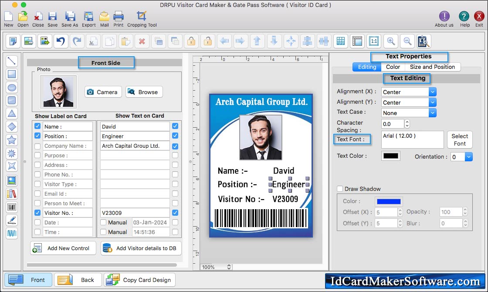This screenshot has height=292, width=488.
Task: Click the Help icon
Action: (464, 16)
